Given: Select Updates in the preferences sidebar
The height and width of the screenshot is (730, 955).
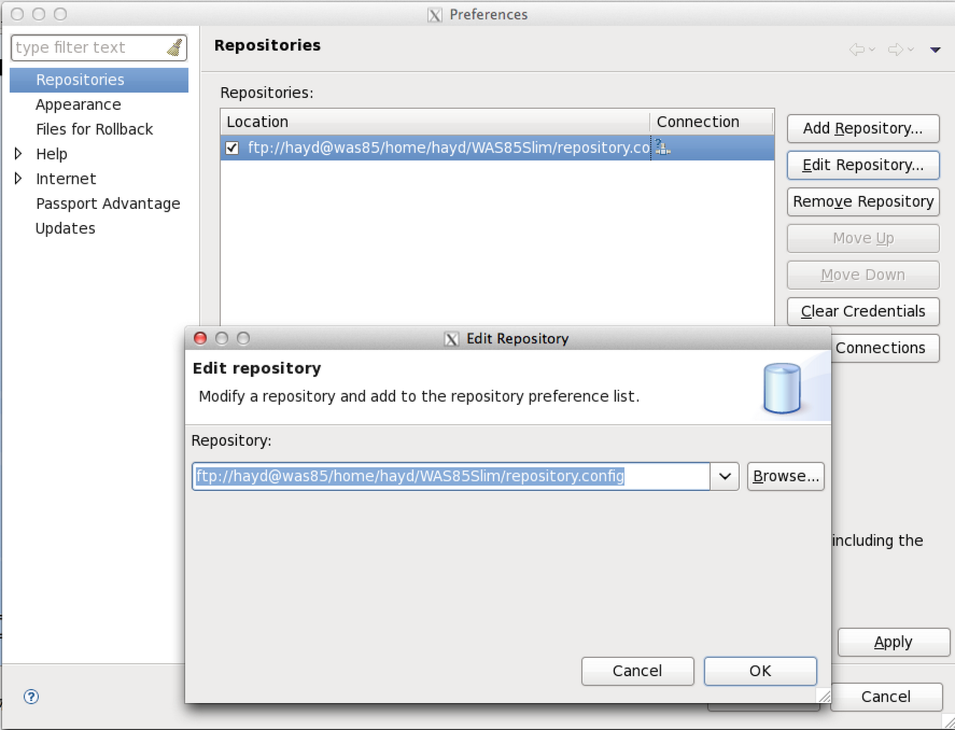Looking at the screenshot, I should [x=66, y=228].
